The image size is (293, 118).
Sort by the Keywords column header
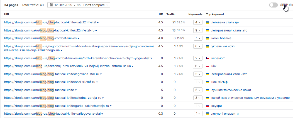[195, 14]
